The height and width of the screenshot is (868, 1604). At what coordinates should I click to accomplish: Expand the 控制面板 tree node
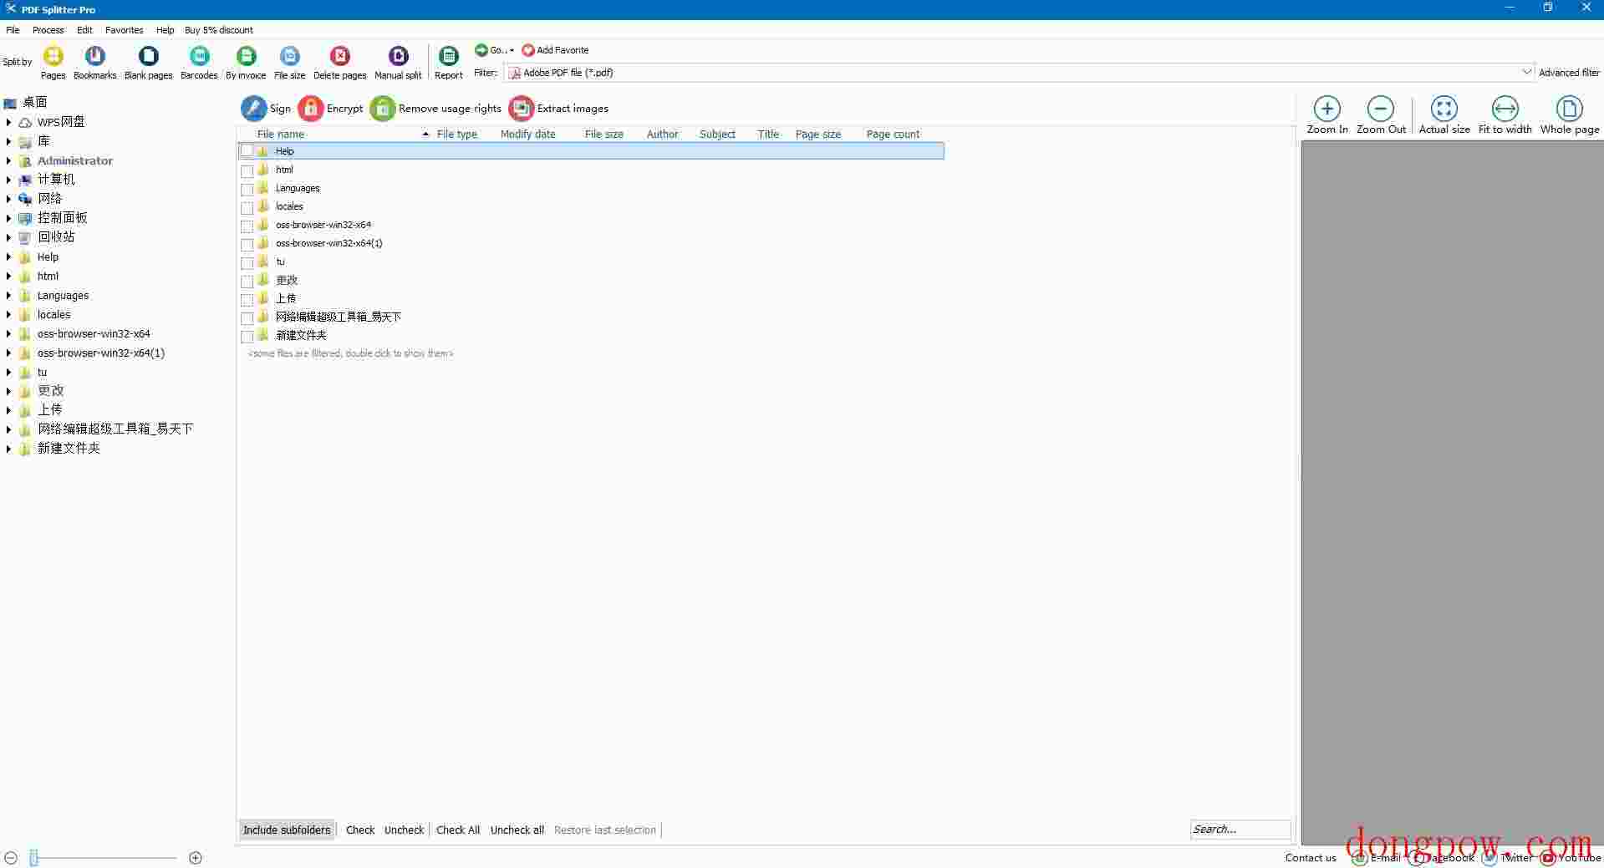coord(8,218)
